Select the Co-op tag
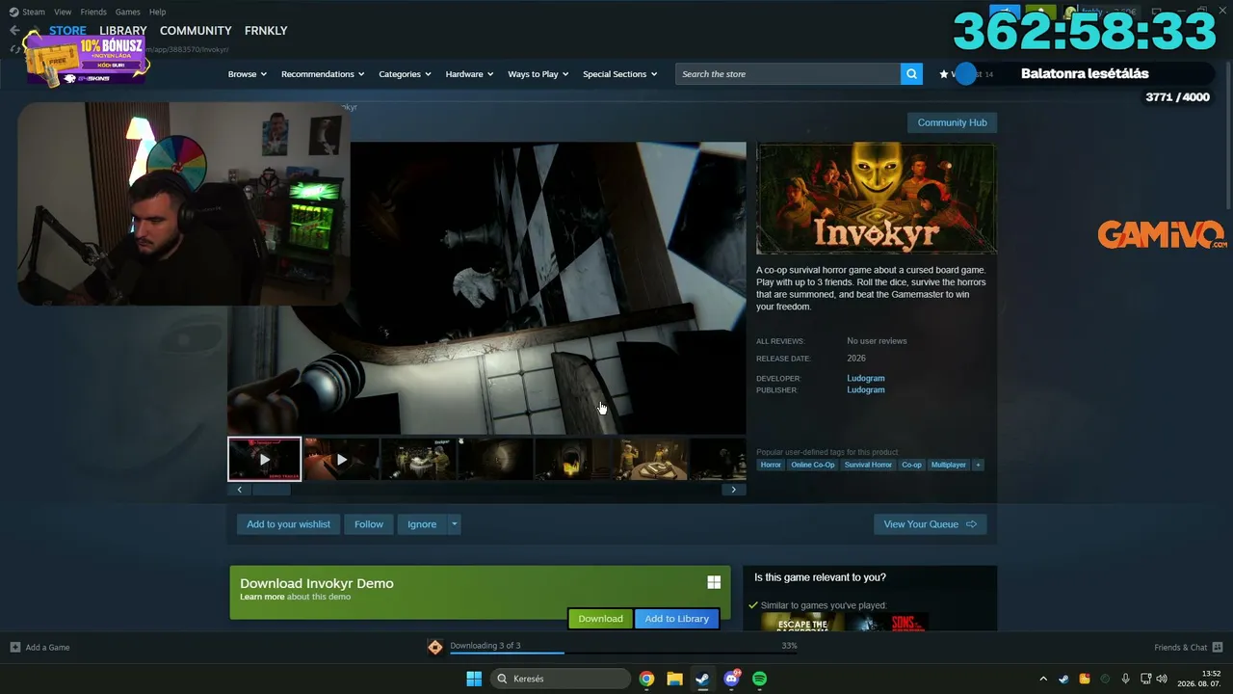The height and width of the screenshot is (694, 1233). coord(911,465)
